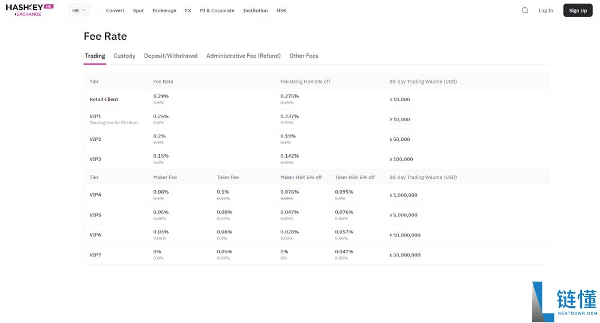Open PI & Corporate in navigation
This screenshot has height=323, width=600.
[x=217, y=10]
